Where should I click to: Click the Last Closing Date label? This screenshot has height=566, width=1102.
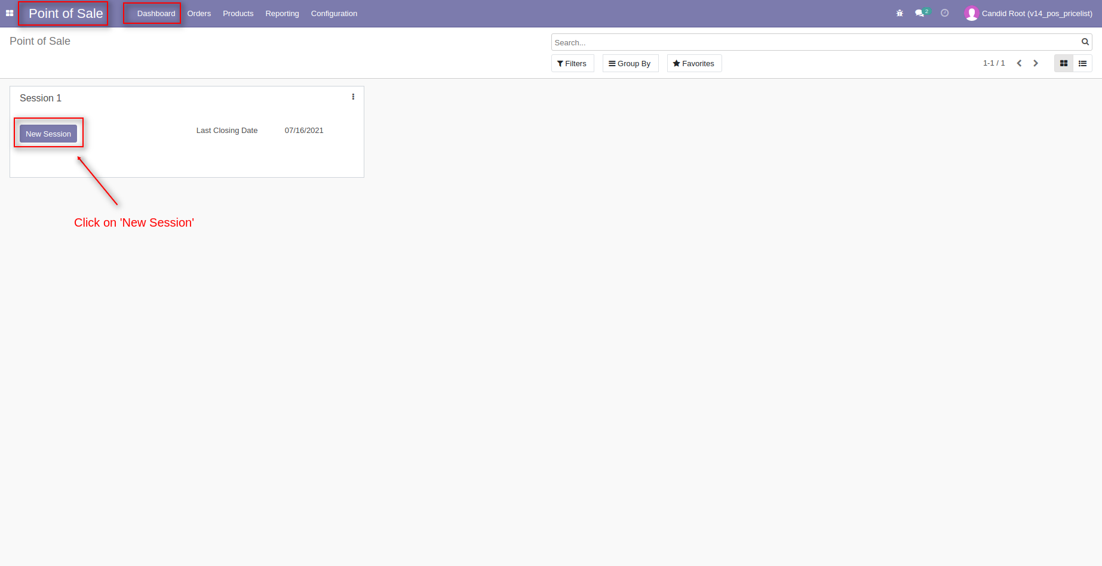pyautogui.click(x=227, y=130)
